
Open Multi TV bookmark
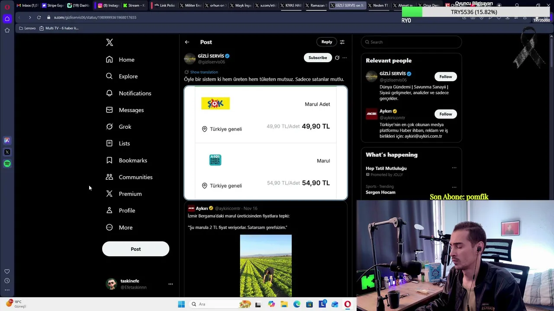(59, 28)
